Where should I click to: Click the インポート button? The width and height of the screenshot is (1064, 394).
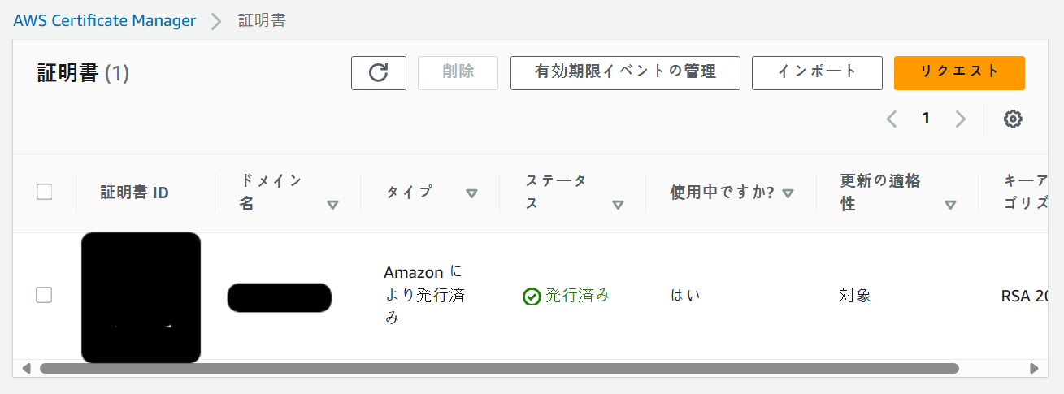(817, 72)
